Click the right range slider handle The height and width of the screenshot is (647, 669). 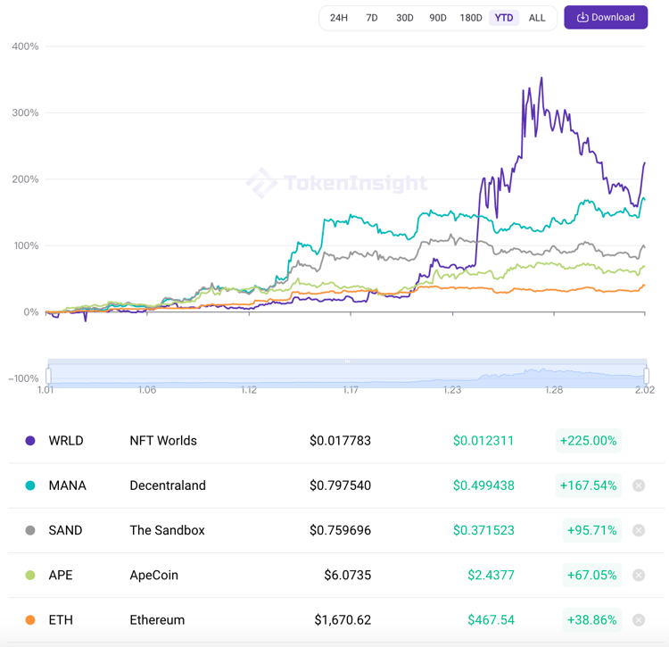click(646, 376)
